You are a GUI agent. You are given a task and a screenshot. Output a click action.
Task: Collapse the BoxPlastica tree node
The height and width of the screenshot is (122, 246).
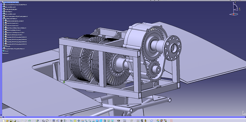[x=3, y=19]
